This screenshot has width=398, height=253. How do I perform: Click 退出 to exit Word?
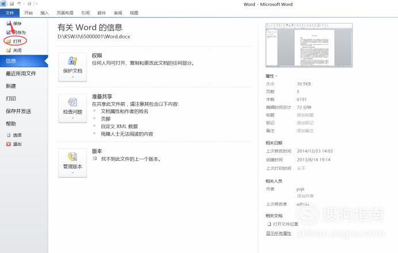14,144
